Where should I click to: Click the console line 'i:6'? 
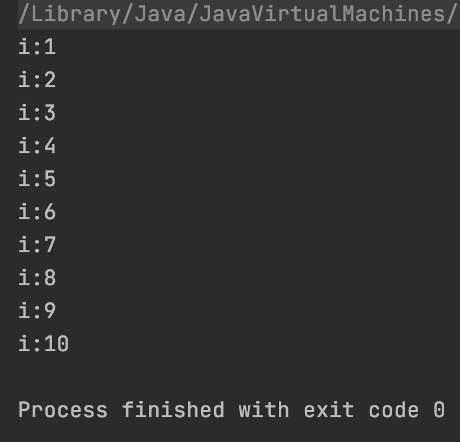click(37, 212)
